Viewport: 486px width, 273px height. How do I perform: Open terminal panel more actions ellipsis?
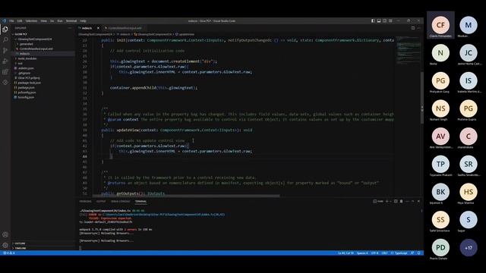click(407, 201)
